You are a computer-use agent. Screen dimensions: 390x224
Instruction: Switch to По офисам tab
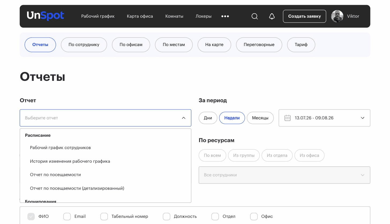131,45
